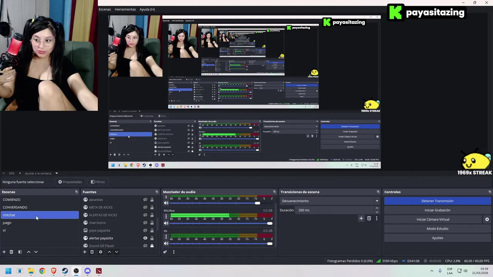Select the juego scene

coord(40,223)
